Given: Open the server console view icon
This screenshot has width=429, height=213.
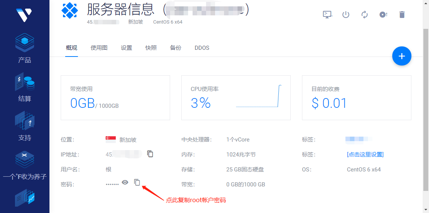Looking at the screenshot, I should [x=327, y=15].
